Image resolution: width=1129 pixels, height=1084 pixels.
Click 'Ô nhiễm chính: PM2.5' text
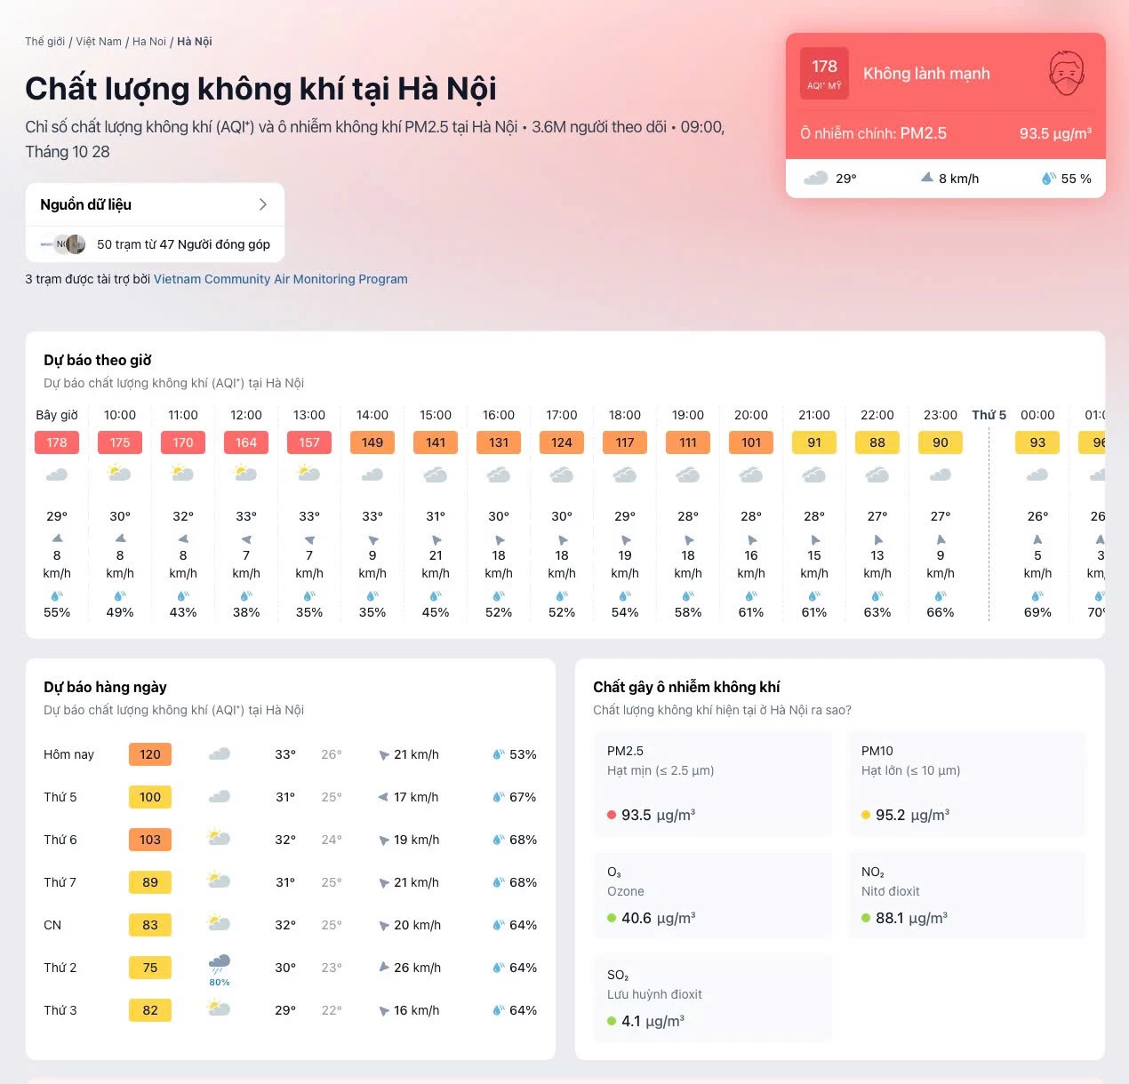pyautogui.click(x=873, y=133)
